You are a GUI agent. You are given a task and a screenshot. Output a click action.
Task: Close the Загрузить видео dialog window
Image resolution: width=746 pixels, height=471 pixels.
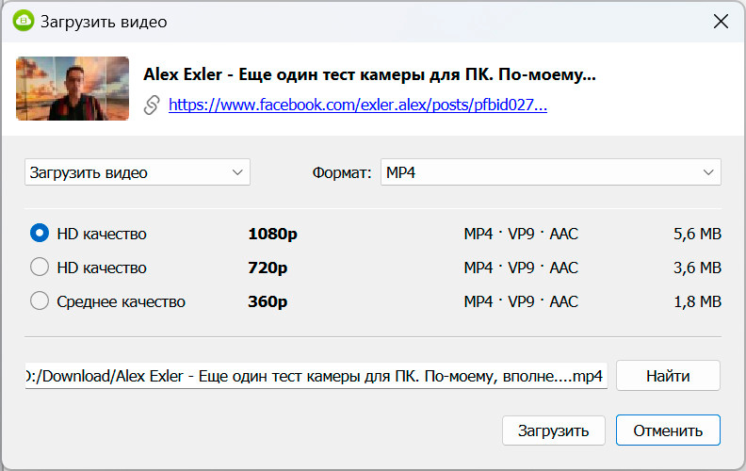pos(721,22)
